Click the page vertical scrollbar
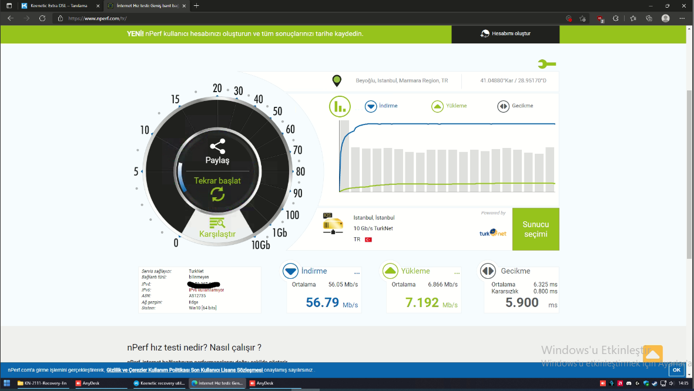 689,174
